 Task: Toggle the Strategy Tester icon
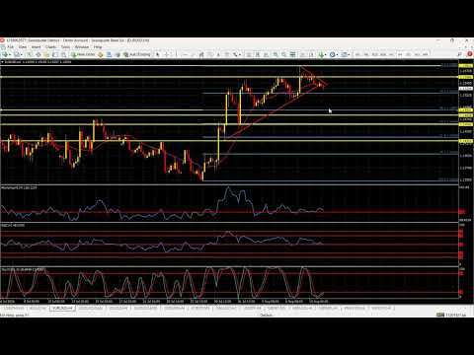pos(63,54)
